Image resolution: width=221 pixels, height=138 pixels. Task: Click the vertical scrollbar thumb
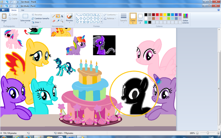(x=219, y=89)
